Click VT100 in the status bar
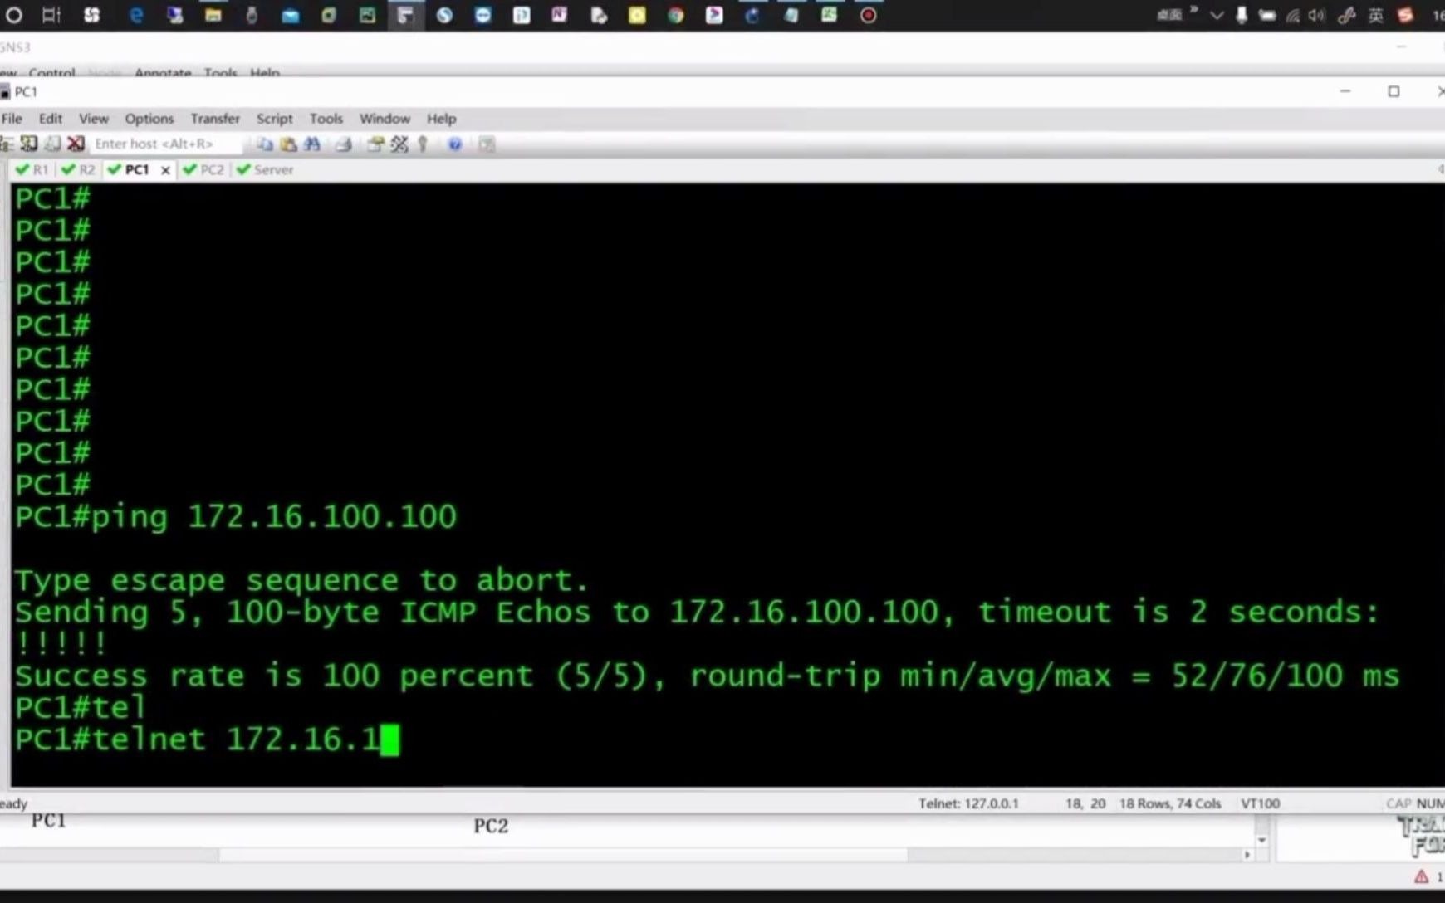This screenshot has height=903, width=1445. (1260, 803)
